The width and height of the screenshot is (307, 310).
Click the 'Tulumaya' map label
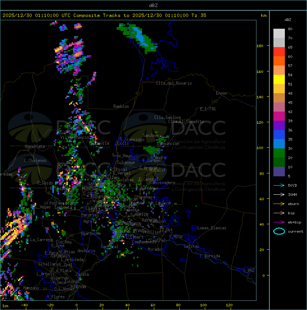pos(126,162)
